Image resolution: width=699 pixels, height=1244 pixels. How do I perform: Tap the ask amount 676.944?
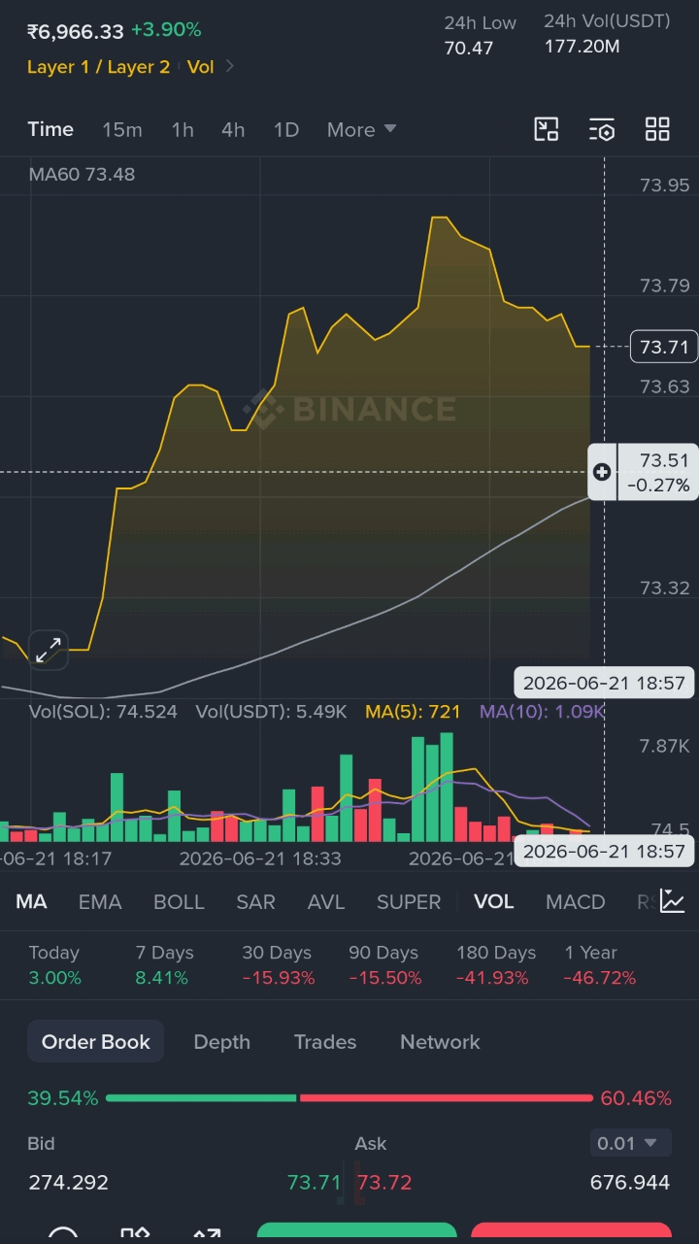pyautogui.click(x=630, y=1182)
